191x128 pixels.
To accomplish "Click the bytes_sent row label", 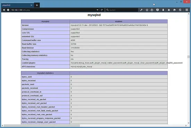I will tap(27, 77).
